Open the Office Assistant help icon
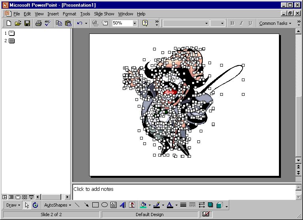This screenshot has height=220, width=303. (145, 23)
